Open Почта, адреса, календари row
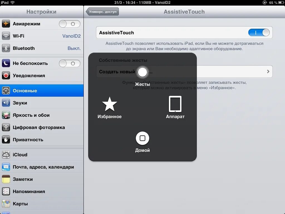The image size is (285, 214). 42,167
